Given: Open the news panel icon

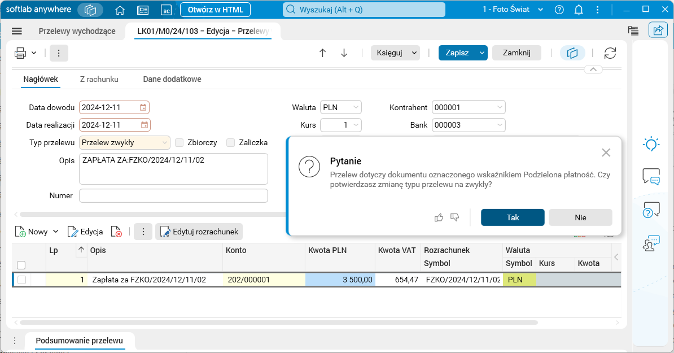Looking at the screenshot, I should point(143,10).
